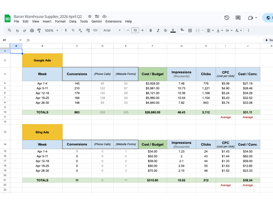Click the move to folder icon
The image size is (273, 205).
pos(97,16)
